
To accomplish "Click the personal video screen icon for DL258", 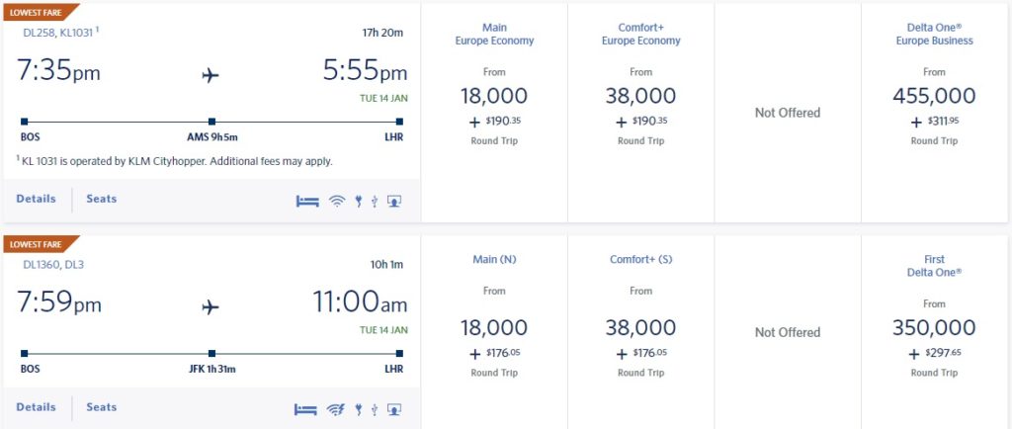I will click(394, 201).
